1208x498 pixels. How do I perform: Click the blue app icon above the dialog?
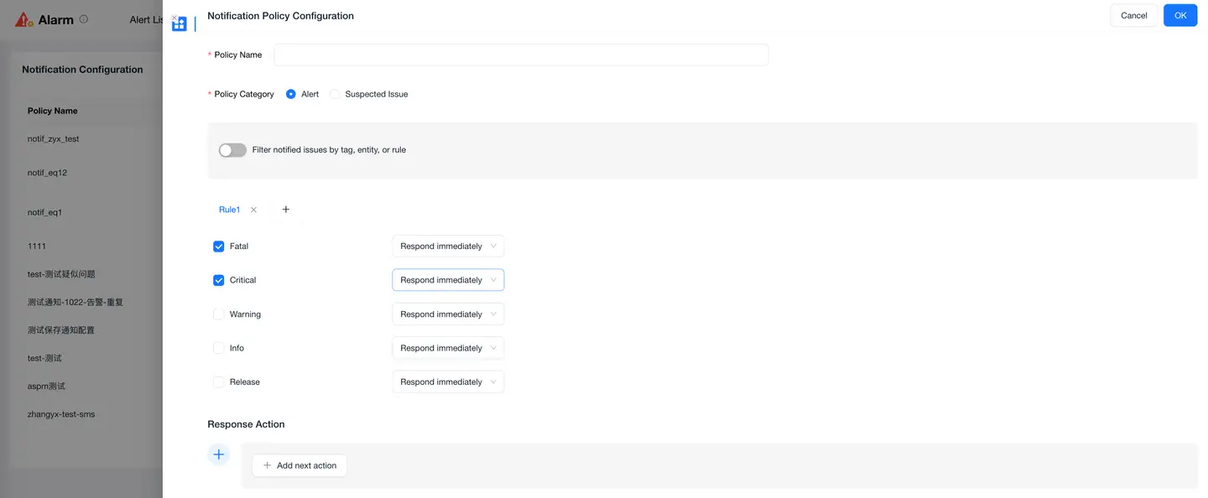[x=179, y=23]
